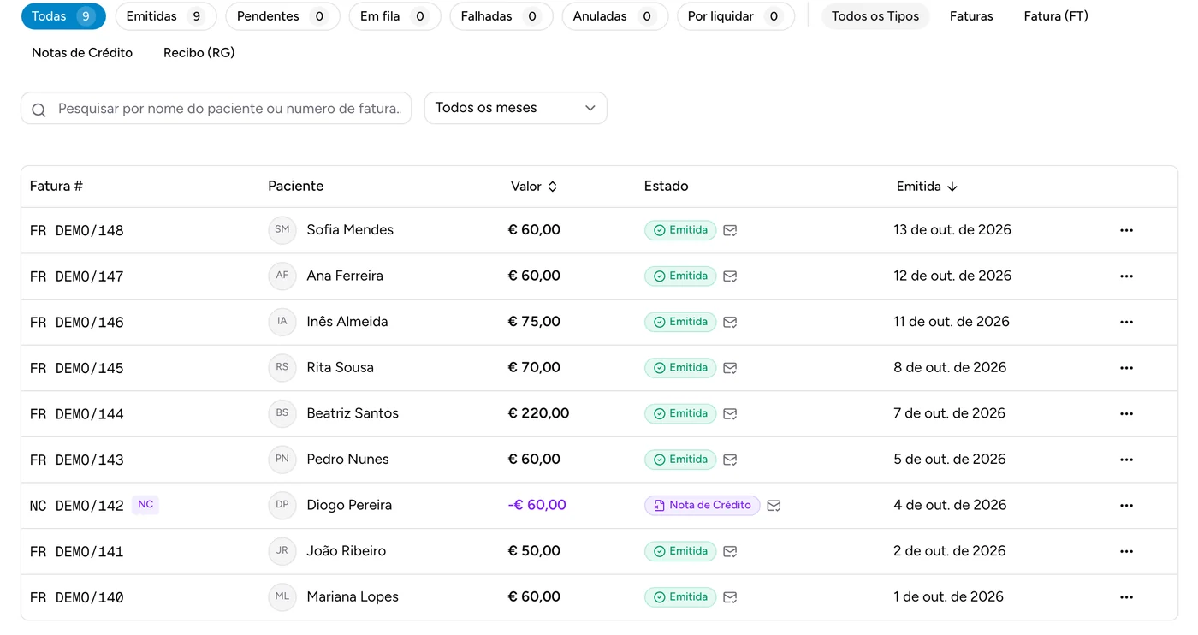Click the Nota de Crédito status badge

(703, 506)
